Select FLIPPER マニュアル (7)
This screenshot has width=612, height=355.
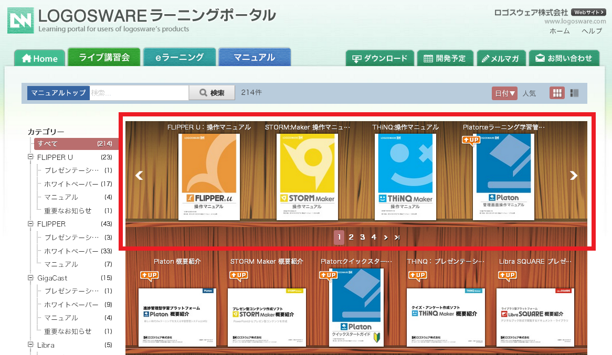coord(78,264)
